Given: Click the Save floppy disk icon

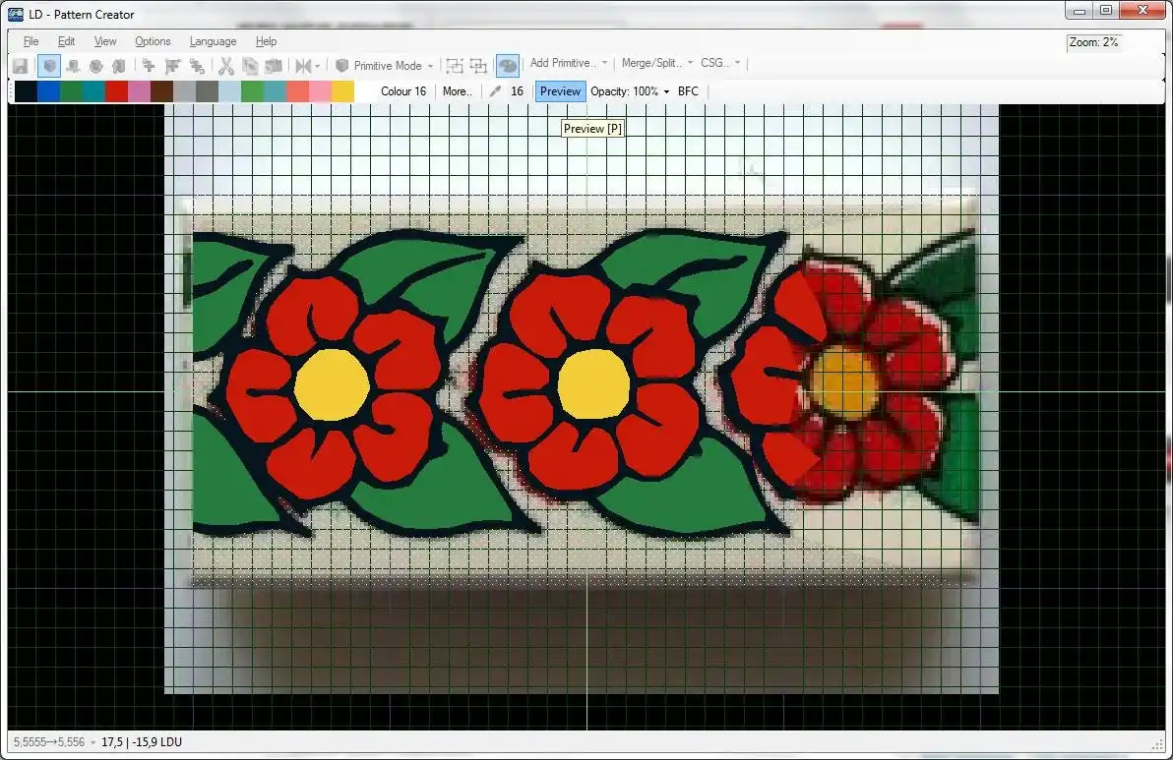Looking at the screenshot, I should click(21, 66).
